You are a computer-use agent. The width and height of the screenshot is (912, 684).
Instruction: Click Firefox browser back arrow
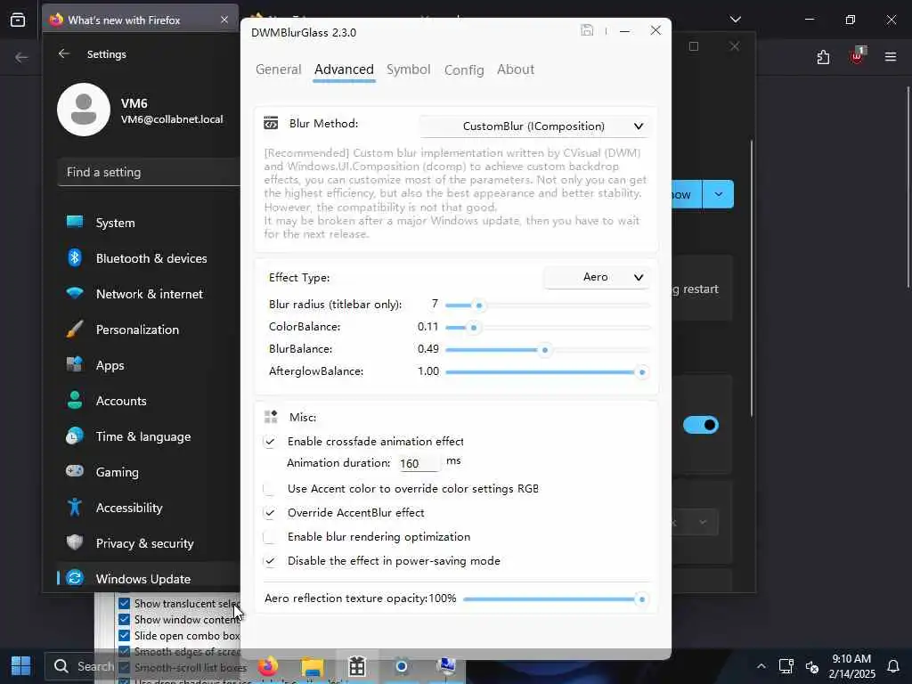[x=21, y=57]
